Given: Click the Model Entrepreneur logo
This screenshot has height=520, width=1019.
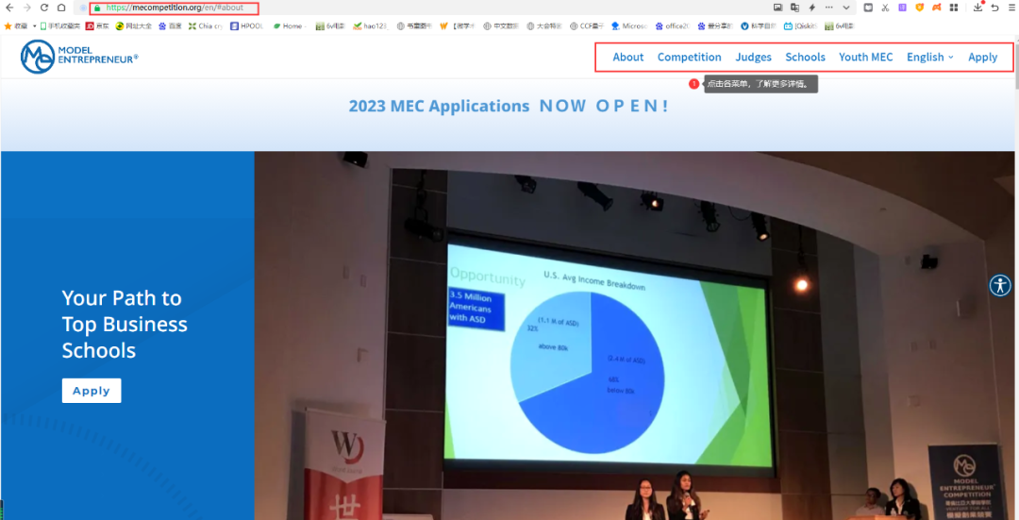Looking at the screenshot, I should (78, 57).
